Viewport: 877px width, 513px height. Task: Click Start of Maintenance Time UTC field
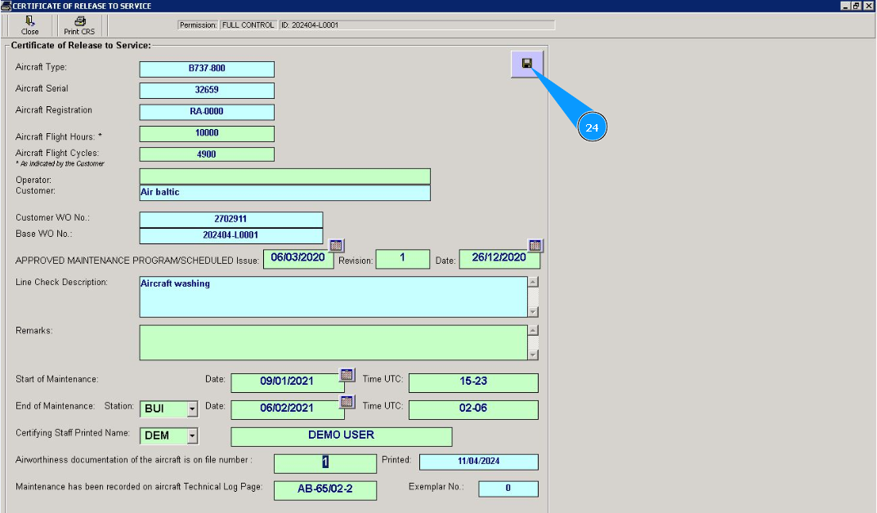473,383
